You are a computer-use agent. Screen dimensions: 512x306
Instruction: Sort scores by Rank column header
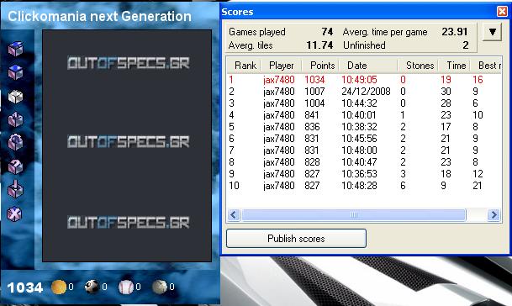[244, 66]
